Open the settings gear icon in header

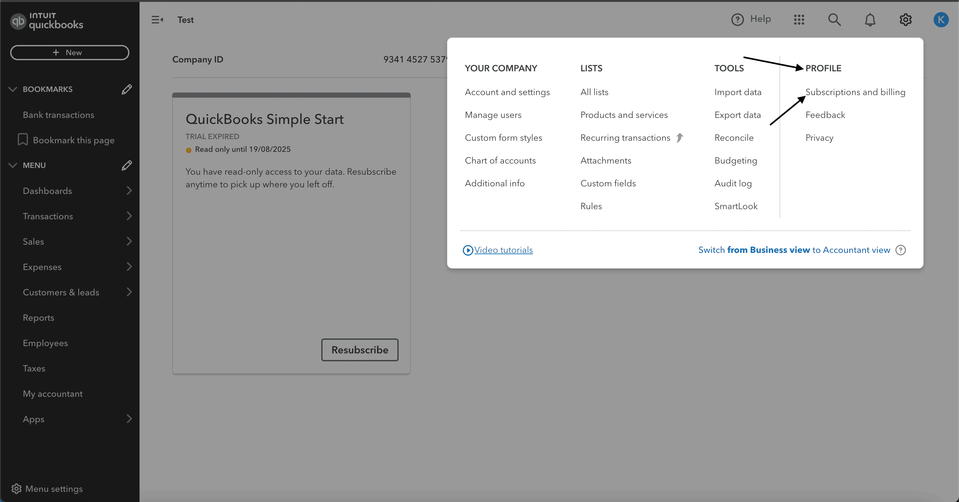pyautogui.click(x=905, y=19)
